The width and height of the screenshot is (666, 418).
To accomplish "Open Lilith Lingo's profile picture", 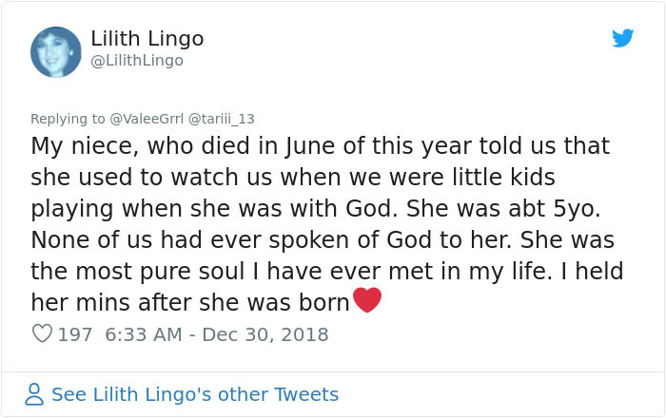I will coord(56,51).
